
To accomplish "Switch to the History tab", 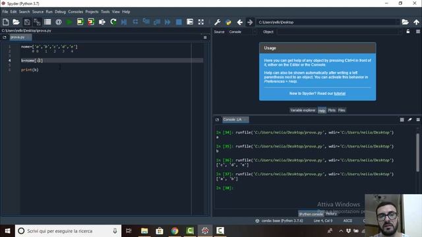I will coord(331,213).
